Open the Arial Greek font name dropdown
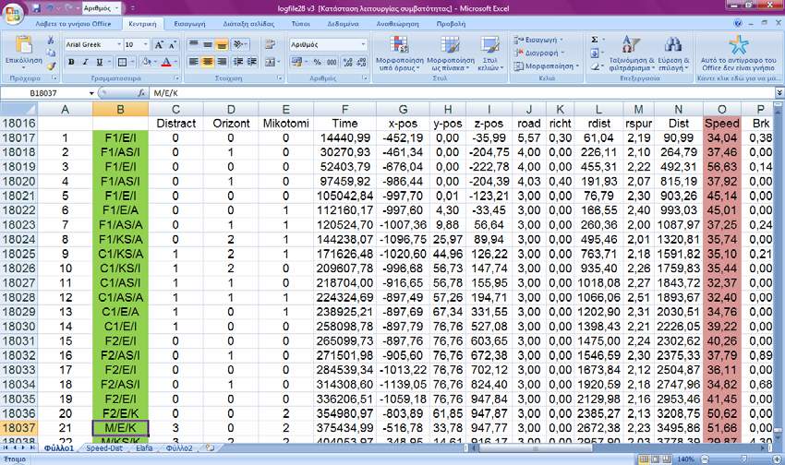This screenshot has height=465, width=785. pos(119,44)
